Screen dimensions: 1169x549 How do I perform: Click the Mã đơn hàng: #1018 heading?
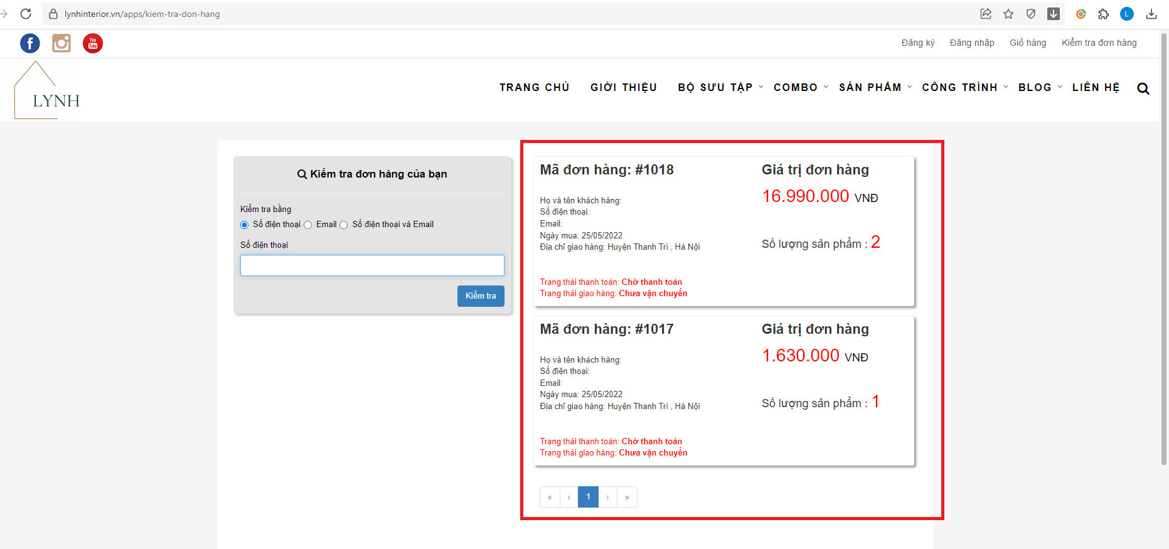607,170
